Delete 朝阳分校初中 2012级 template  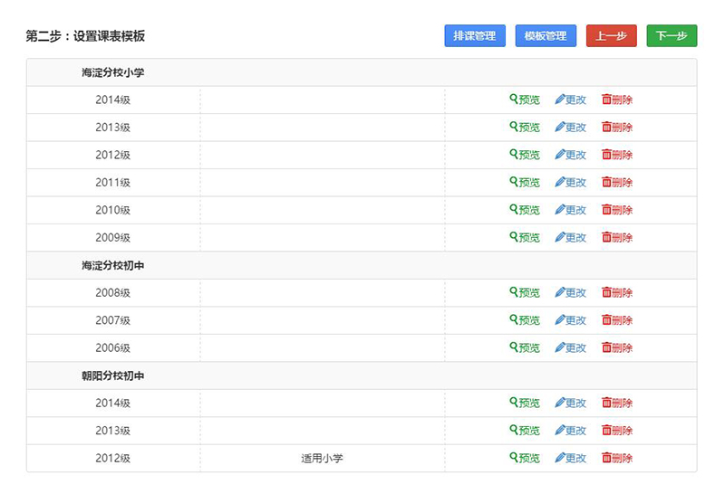point(617,458)
